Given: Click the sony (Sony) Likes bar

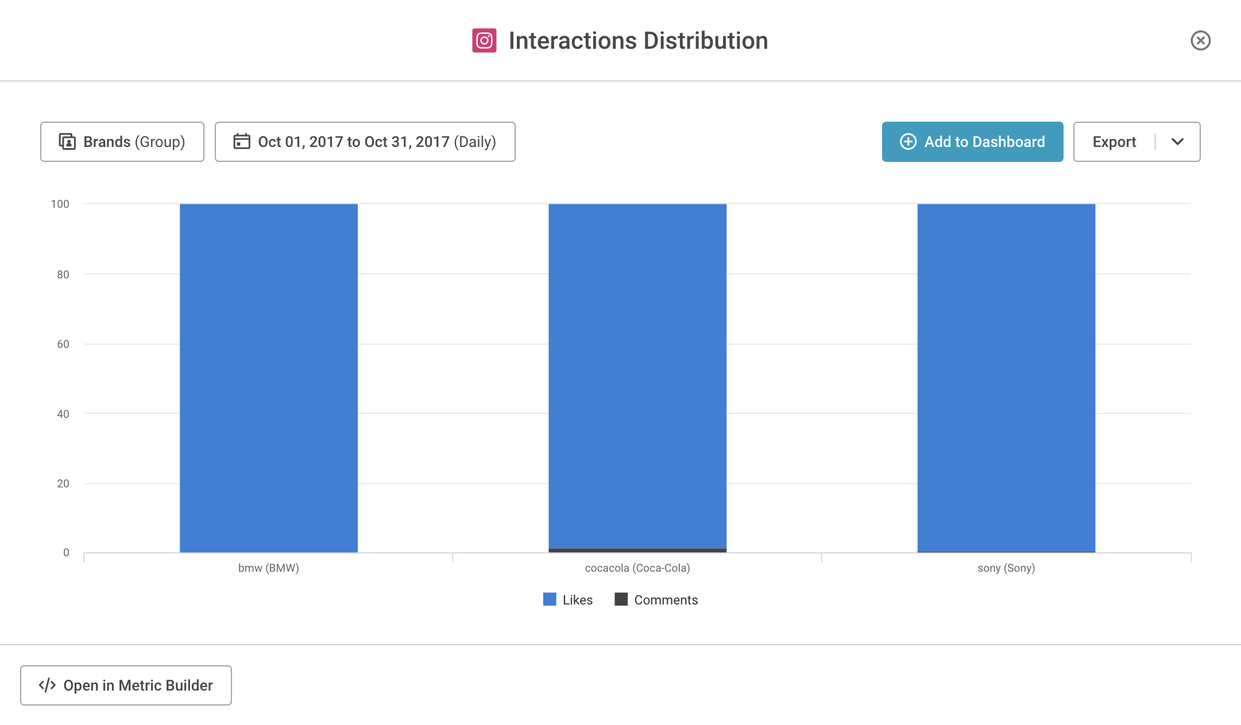Looking at the screenshot, I should 1006,378.
